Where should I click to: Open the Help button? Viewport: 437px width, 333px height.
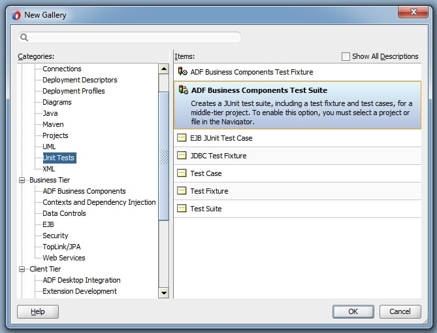(x=38, y=311)
